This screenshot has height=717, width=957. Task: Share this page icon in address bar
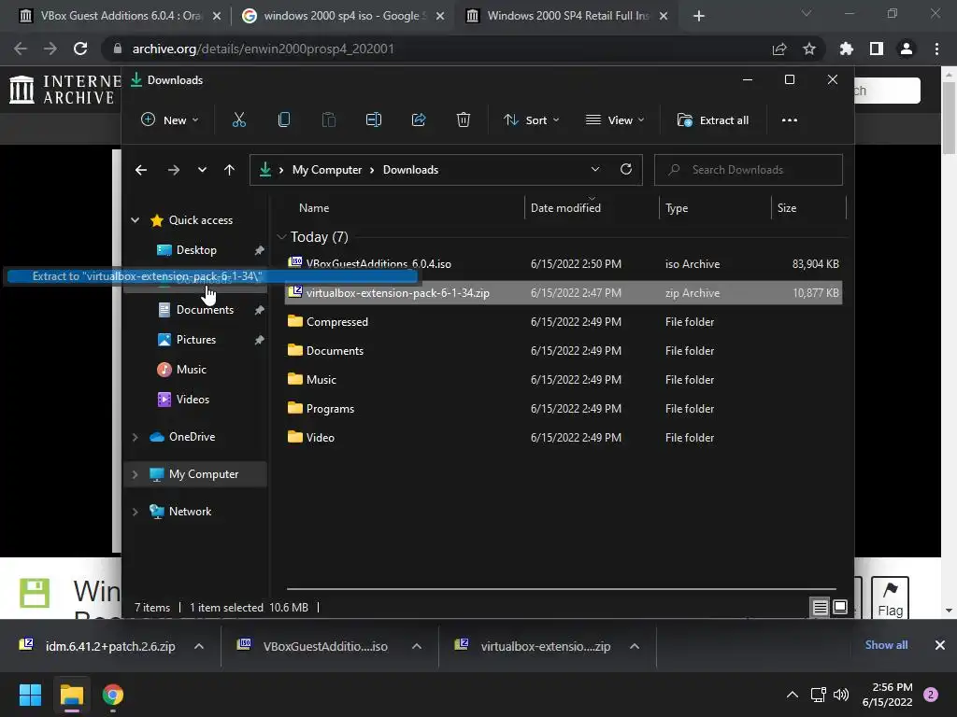779,49
